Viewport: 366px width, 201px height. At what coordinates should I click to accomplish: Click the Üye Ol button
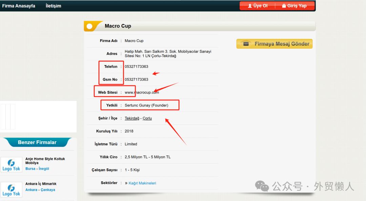pos(258,6)
